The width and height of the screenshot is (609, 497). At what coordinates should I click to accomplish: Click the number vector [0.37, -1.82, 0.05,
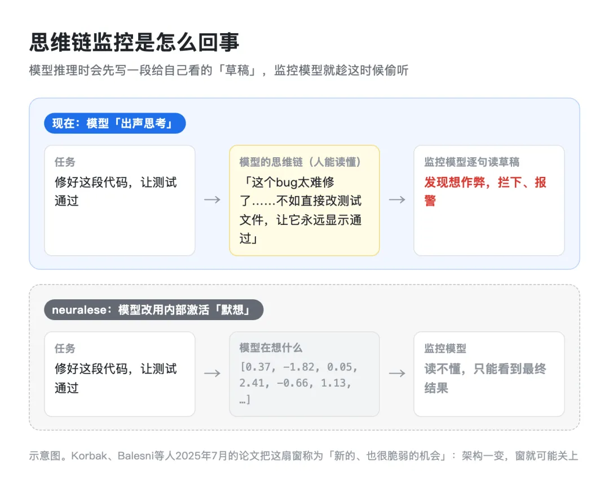click(x=298, y=383)
